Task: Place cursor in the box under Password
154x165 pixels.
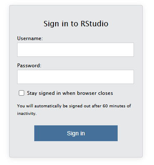Action: (x=76, y=77)
